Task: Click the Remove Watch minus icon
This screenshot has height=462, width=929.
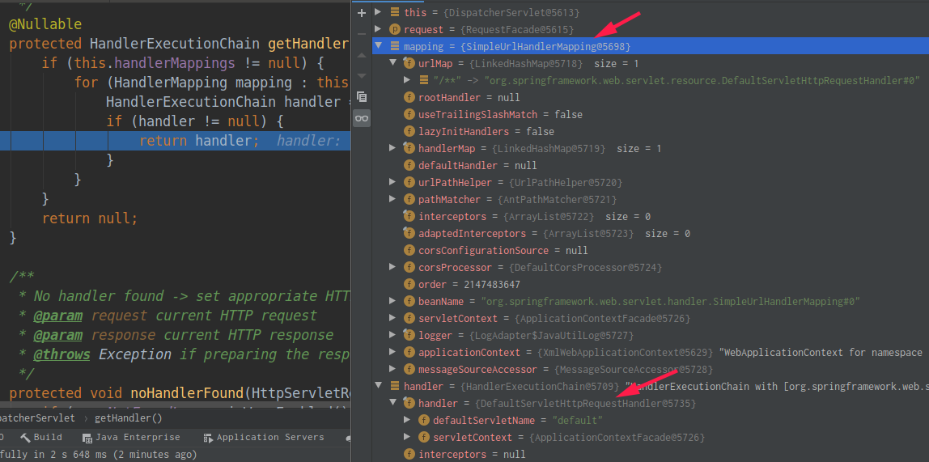Action: click(362, 33)
